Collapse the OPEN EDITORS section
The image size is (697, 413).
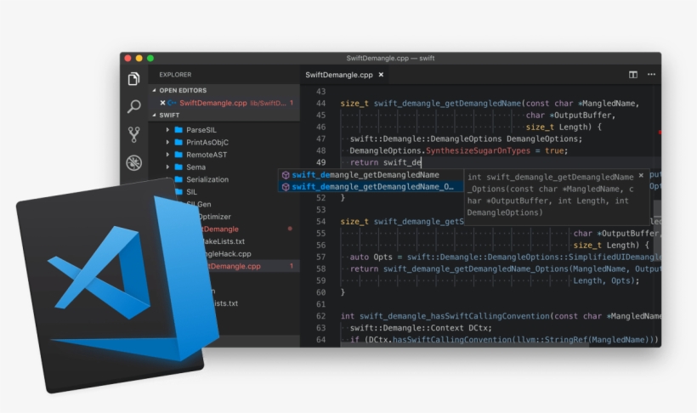point(154,90)
